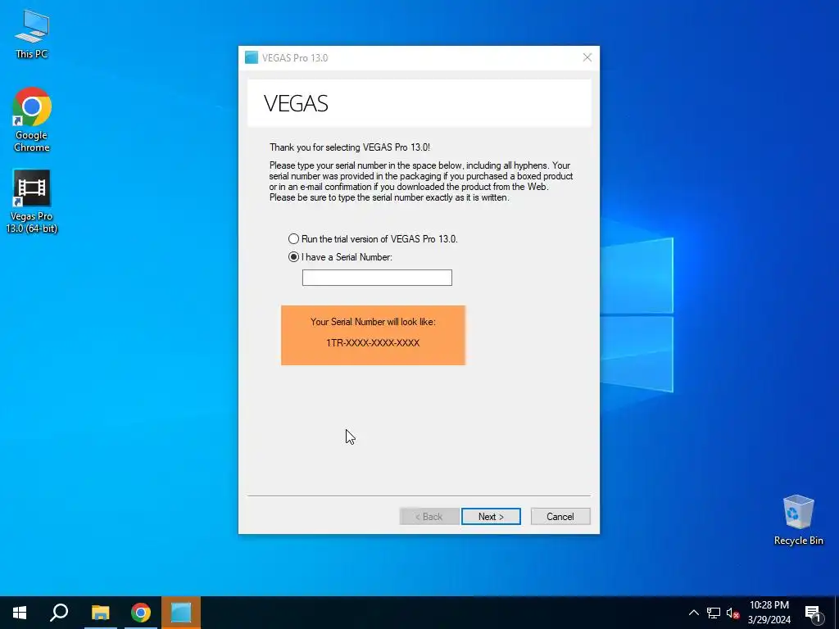Focus the serial number text field
The image size is (839, 629).
377,278
